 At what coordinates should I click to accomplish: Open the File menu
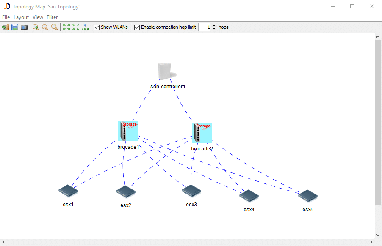[6, 17]
